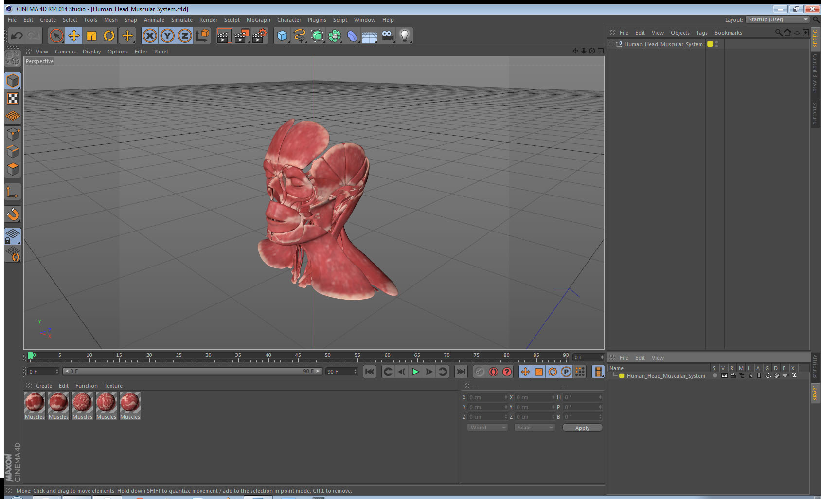Toggle layer solo dot for Human_Head_Muscular_System
The height and width of the screenshot is (499, 821).
(714, 375)
